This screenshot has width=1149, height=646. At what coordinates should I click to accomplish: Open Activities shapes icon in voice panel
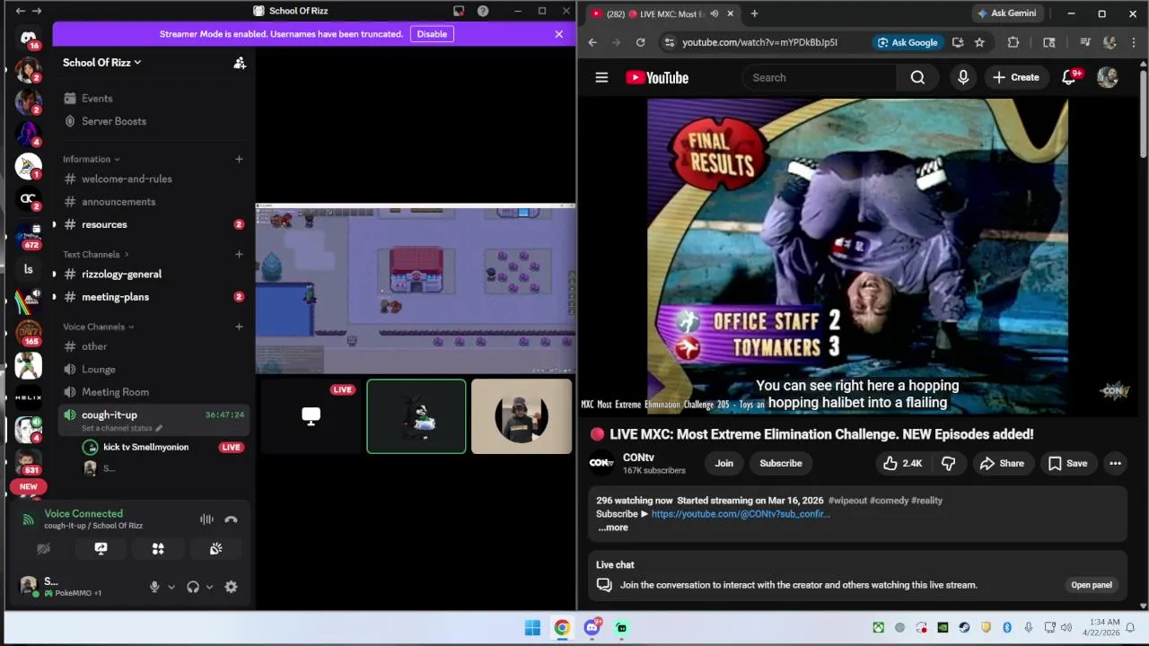point(158,549)
